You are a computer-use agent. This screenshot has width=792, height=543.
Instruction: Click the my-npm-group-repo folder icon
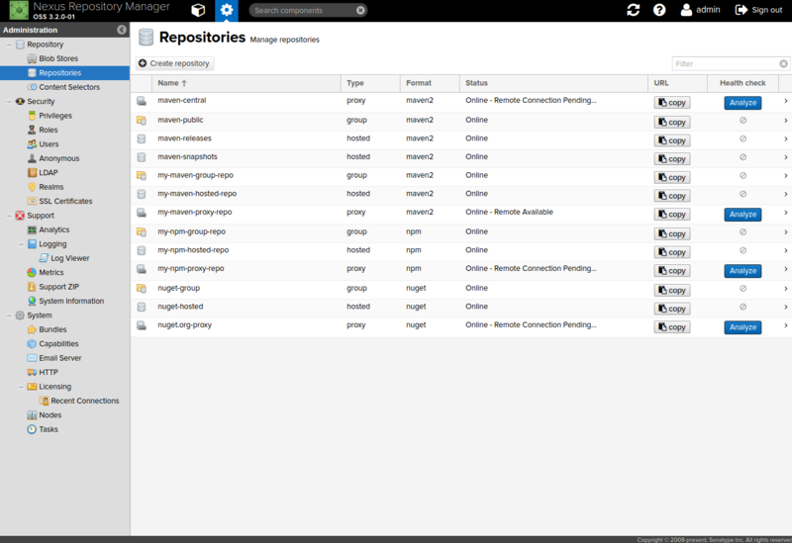142,232
